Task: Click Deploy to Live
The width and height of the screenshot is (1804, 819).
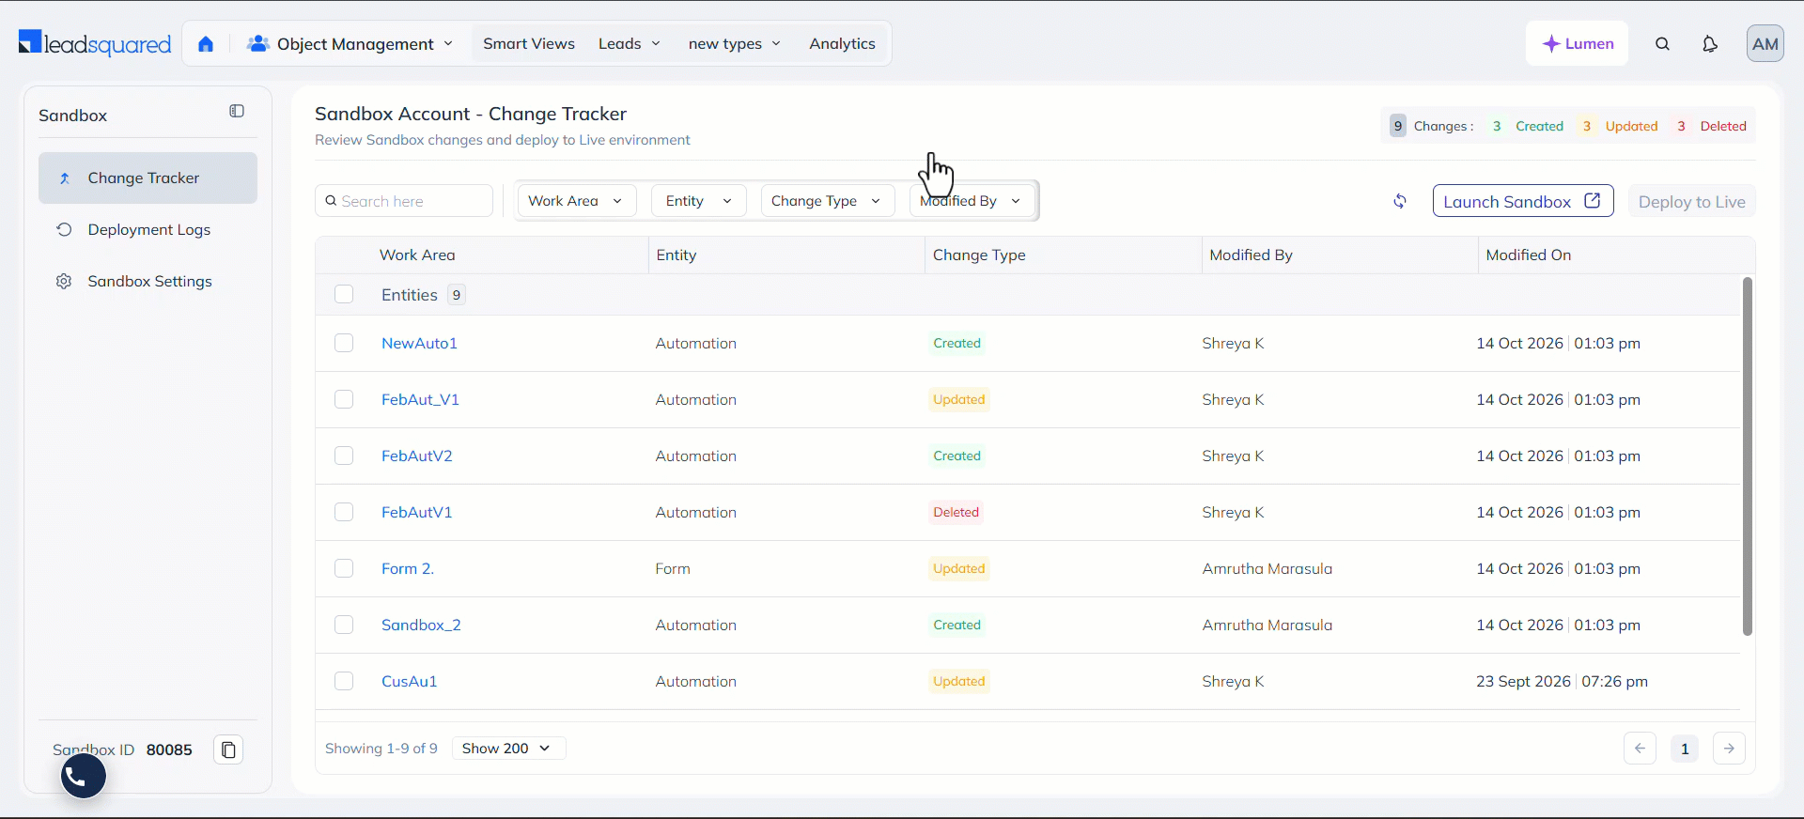Action: [x=1691, y=201]
